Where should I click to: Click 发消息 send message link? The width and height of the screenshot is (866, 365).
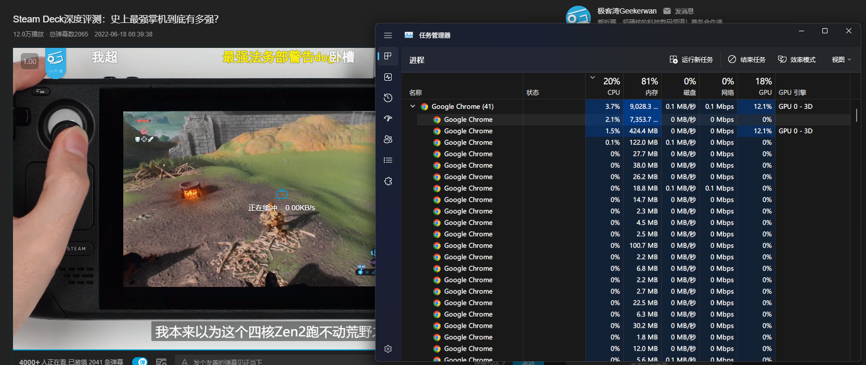pyautogui.click(x=684, y=11)
